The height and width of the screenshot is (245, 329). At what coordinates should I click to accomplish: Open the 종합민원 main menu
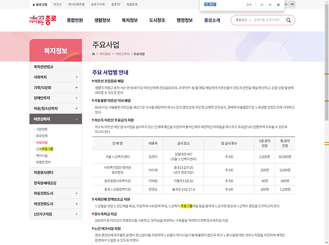(75, 21)
